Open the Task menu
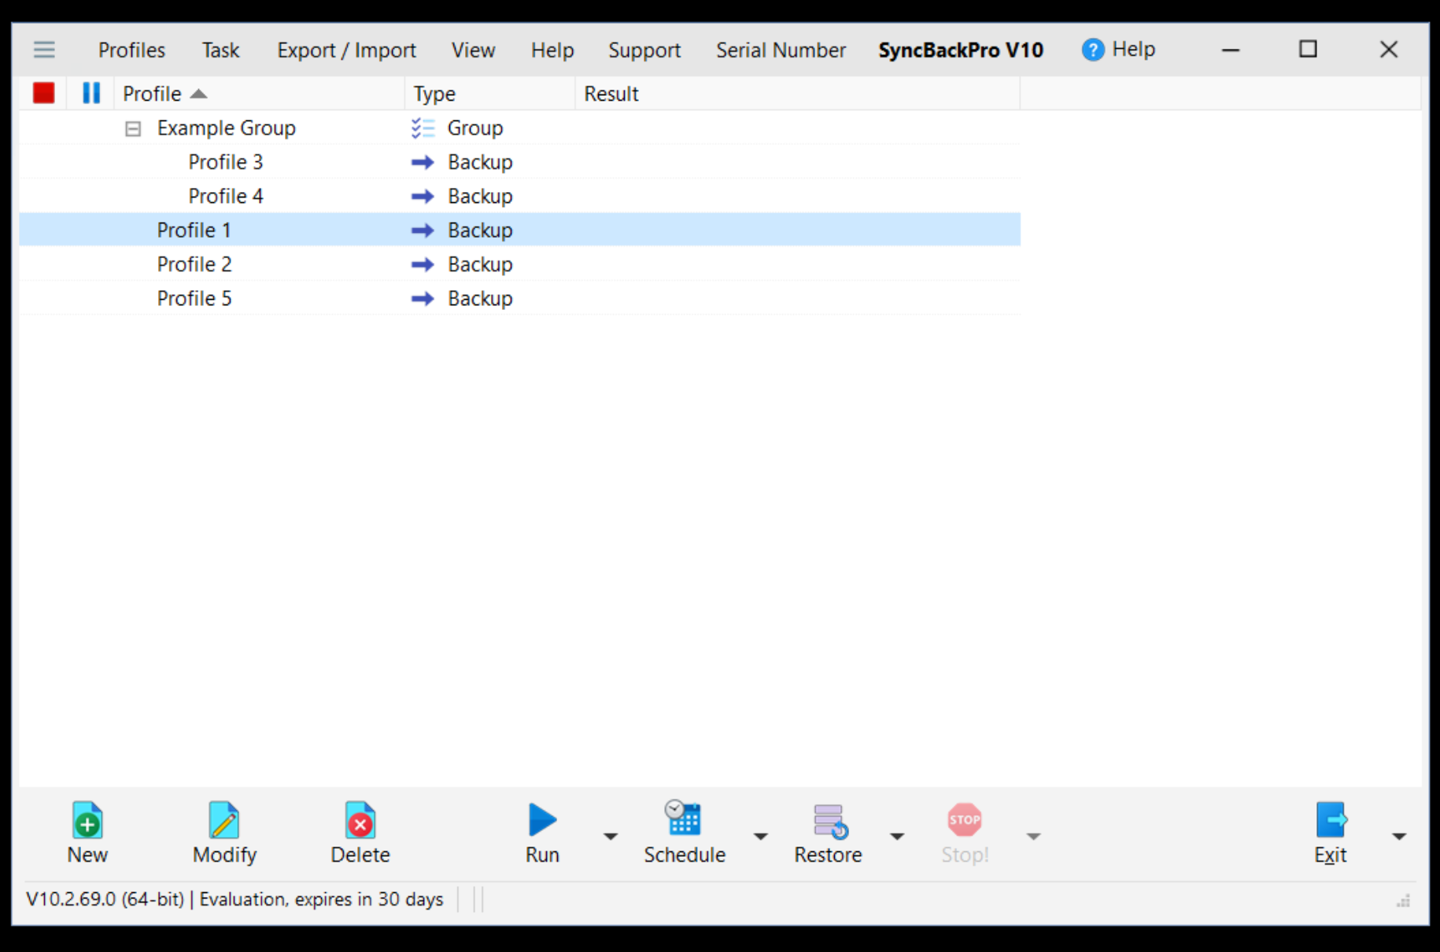 tap(220, 50)
